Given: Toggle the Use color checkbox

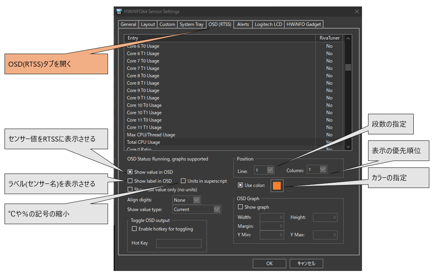Looking at the screenshot, I should tap(240, 185).
